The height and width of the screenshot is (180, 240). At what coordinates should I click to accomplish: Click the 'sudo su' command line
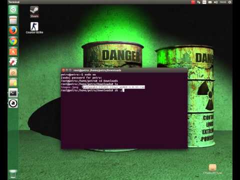[78, 74]
